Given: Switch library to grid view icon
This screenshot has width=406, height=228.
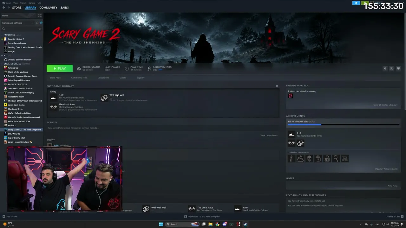Looking at the screenshot, I should coord(40,16).
